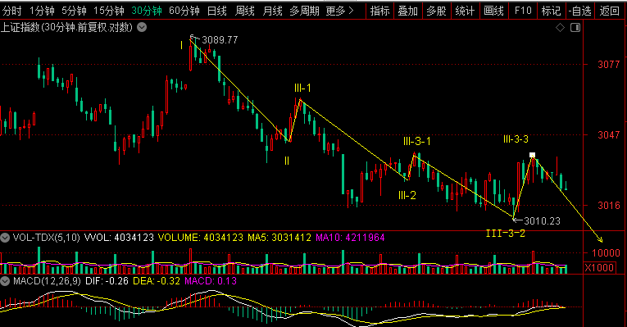This screenshot has height=327, width=627.
Task: Select the 日线 daily chart tab
Action: tap(216, 11)
